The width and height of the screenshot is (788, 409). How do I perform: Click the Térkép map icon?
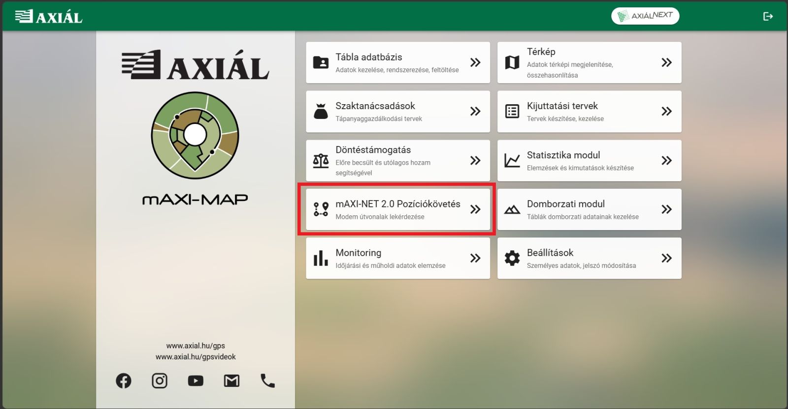512,62
